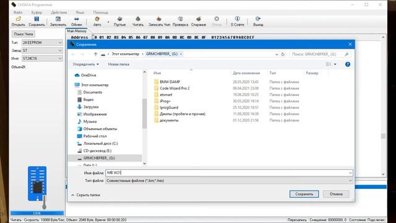
Task: Open the Файл menu
Action: (x=18, y=12)
